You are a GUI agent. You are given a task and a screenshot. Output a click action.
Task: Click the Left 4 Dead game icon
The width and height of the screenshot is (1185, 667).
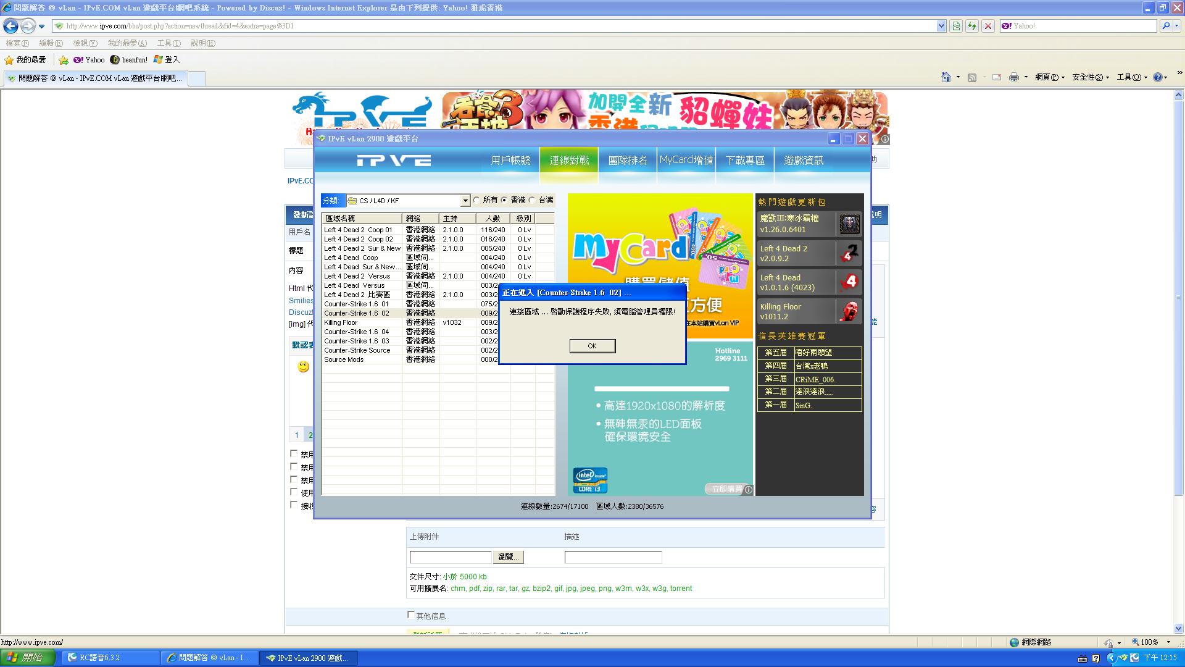click(x=849, y=282)
